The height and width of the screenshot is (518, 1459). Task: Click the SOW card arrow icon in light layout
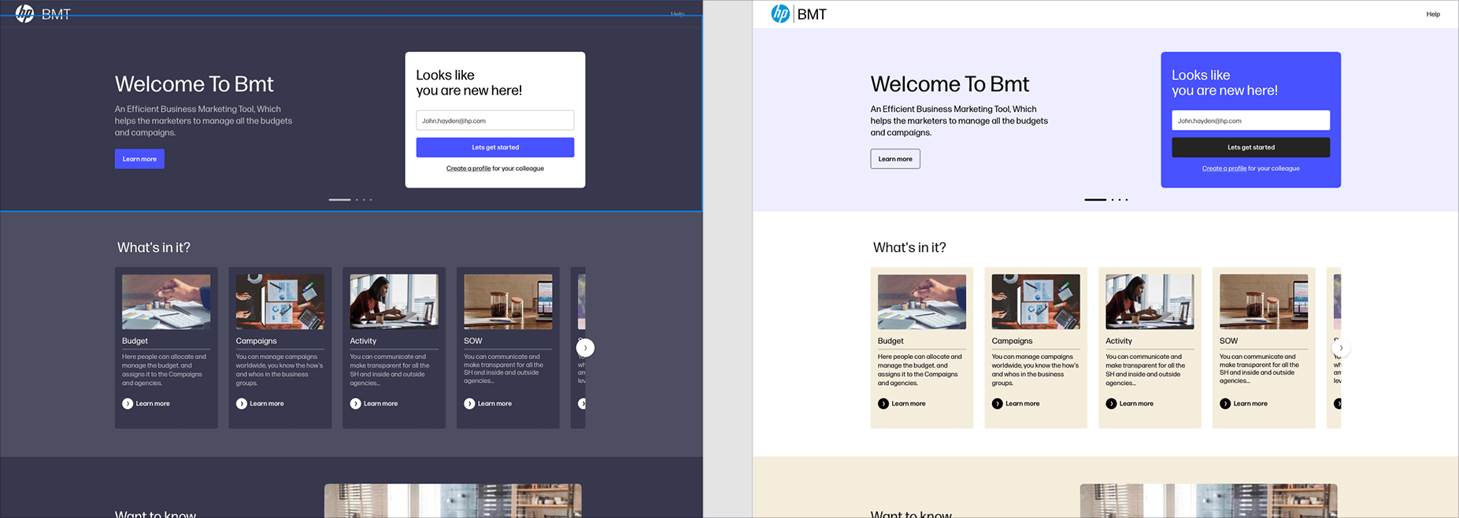1225,404
